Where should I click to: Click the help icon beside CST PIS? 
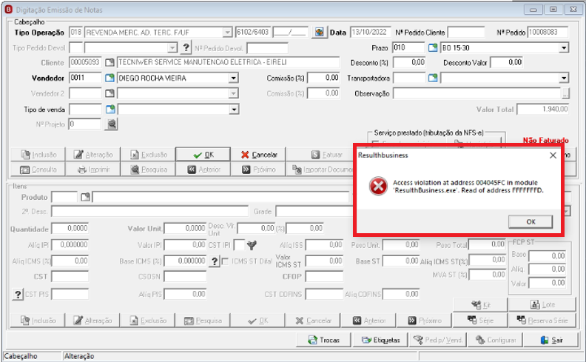pyautogui.click(x=18, y=295)
